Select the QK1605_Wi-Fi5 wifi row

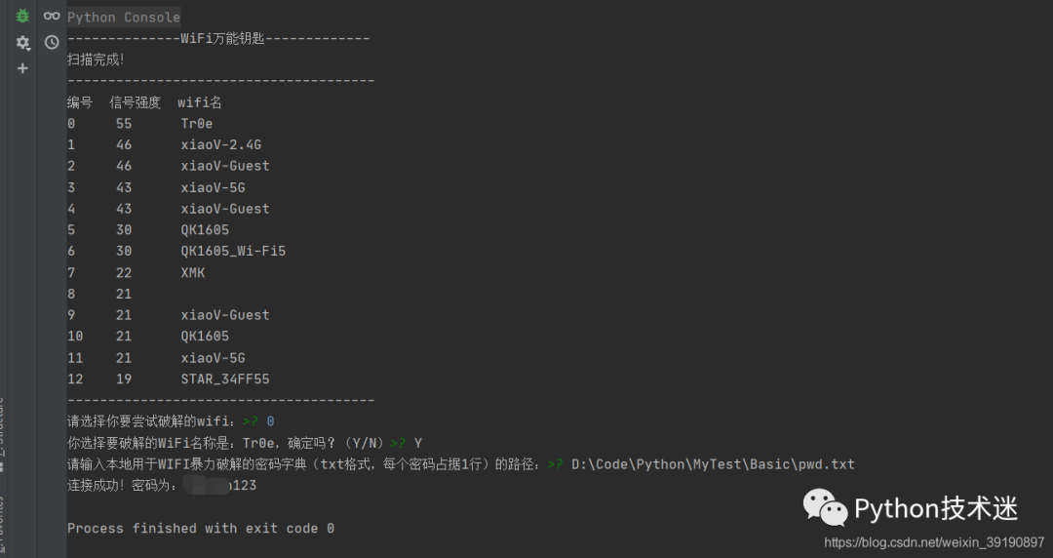[176, 251]
